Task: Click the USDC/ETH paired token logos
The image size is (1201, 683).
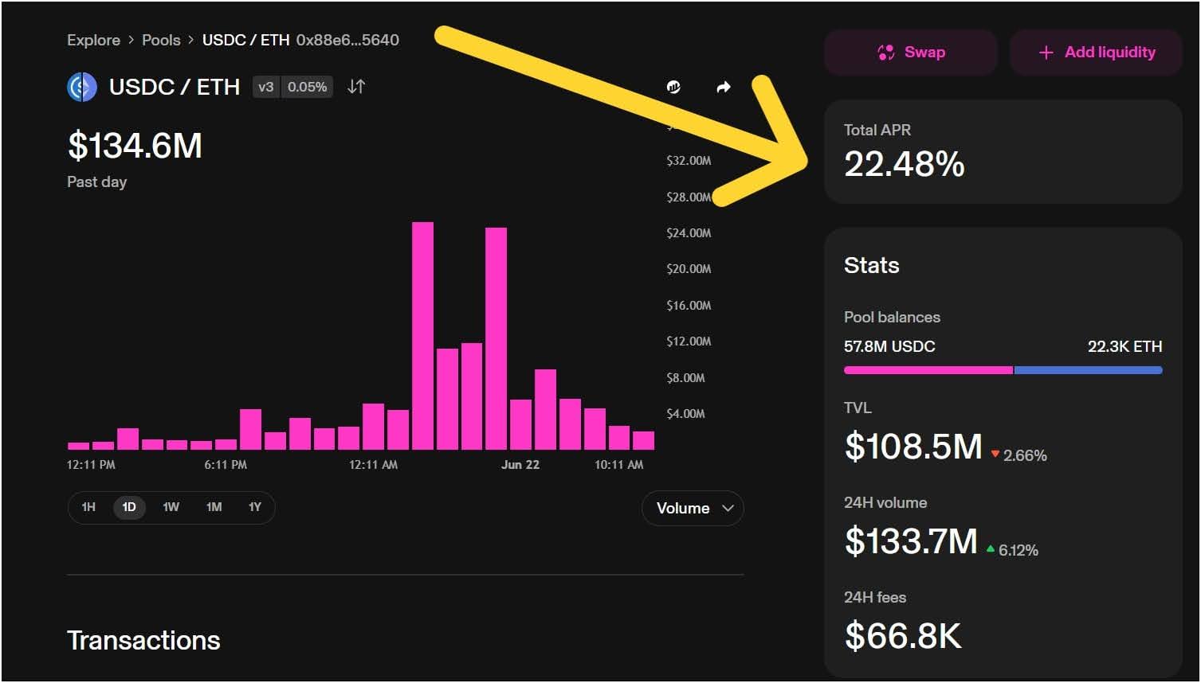Action: tap(80, 86)
